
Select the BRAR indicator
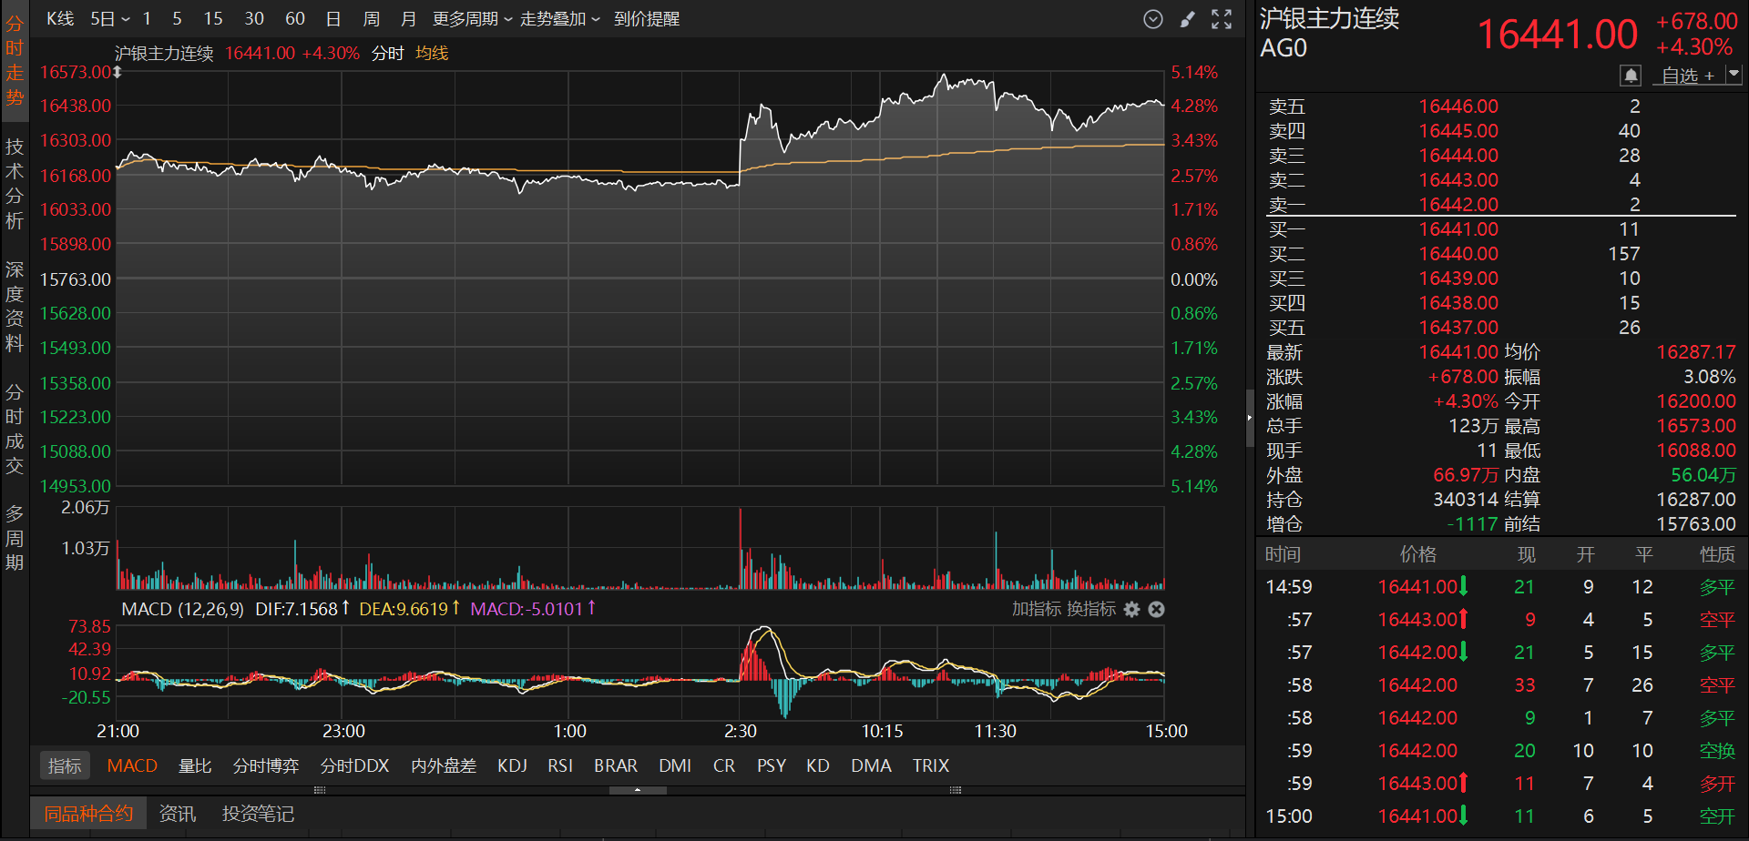click(616, 766)
